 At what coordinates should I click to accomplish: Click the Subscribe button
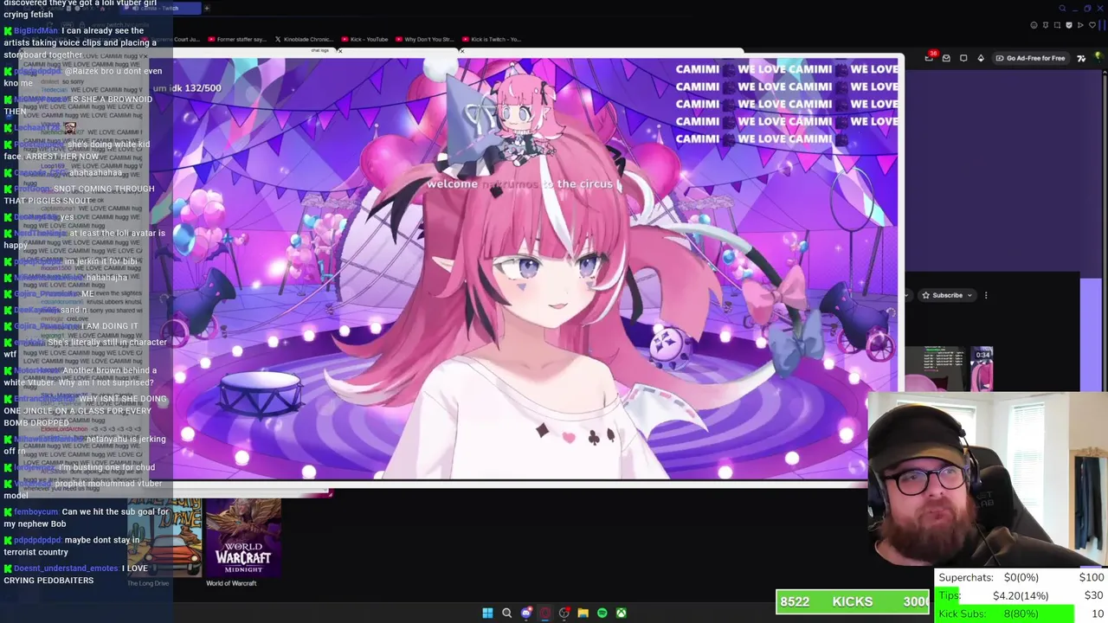point(942,295)
